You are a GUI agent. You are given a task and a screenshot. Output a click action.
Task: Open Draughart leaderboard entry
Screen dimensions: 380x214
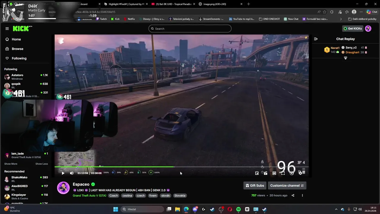click(x=354, y=52)
